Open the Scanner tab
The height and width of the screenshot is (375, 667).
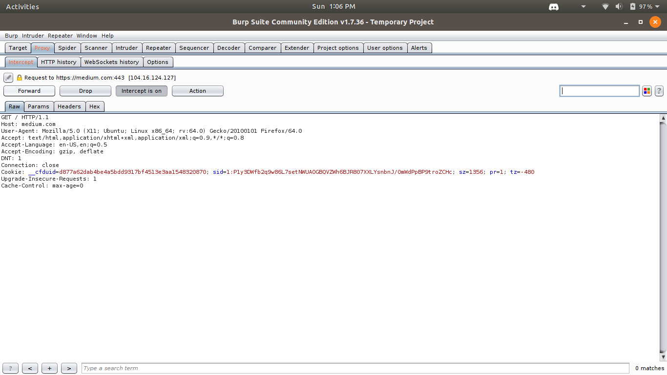tap(96, 48)
